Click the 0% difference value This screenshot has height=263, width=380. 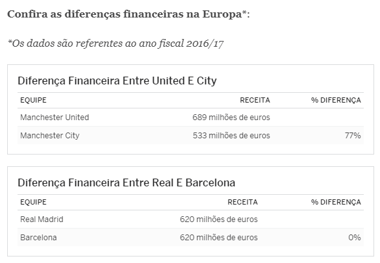click(355, 237)
